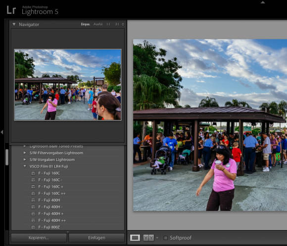Click preset icon beside F - Fuji 800Z
287x246 pixels.
tap(33, 227)
